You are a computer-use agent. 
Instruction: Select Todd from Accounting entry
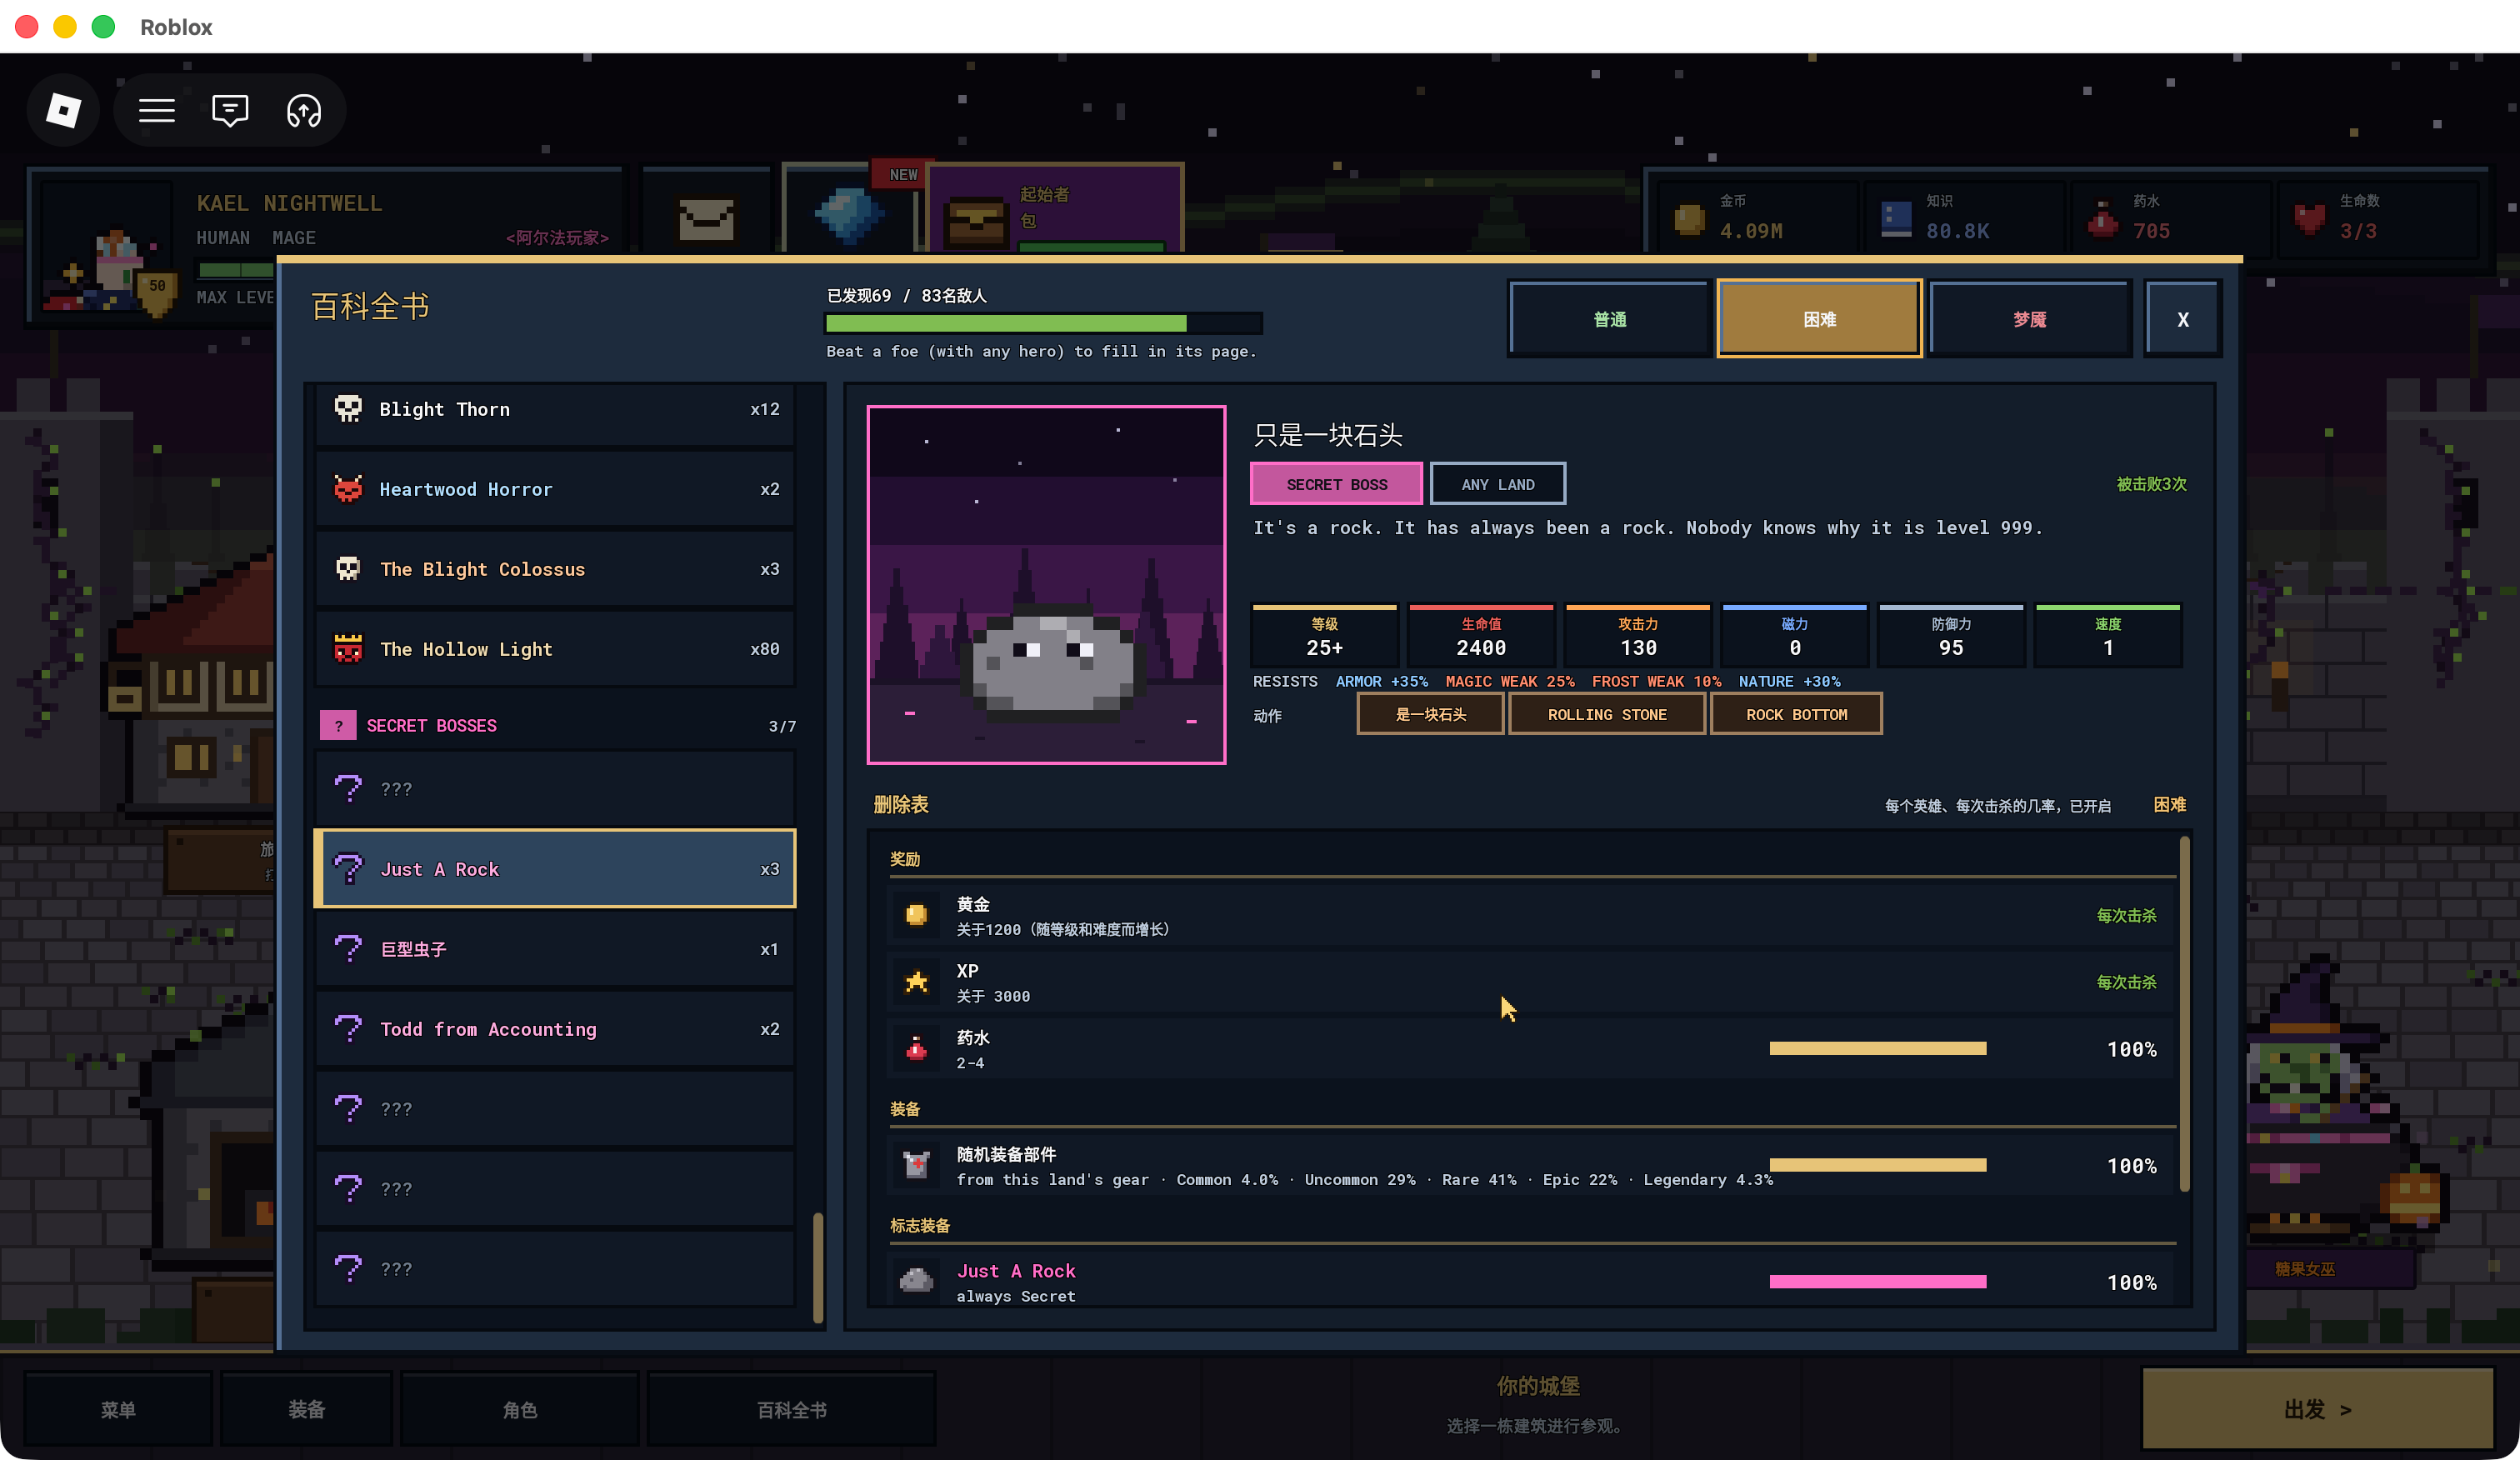(x=555, y=1029)
